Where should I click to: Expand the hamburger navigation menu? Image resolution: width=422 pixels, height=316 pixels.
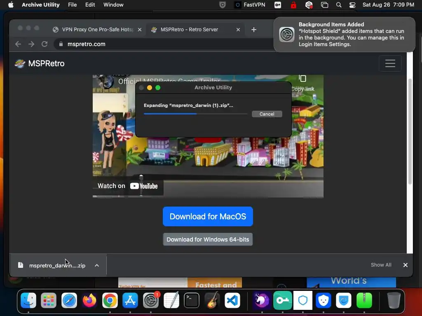click(x=390, y=63)
